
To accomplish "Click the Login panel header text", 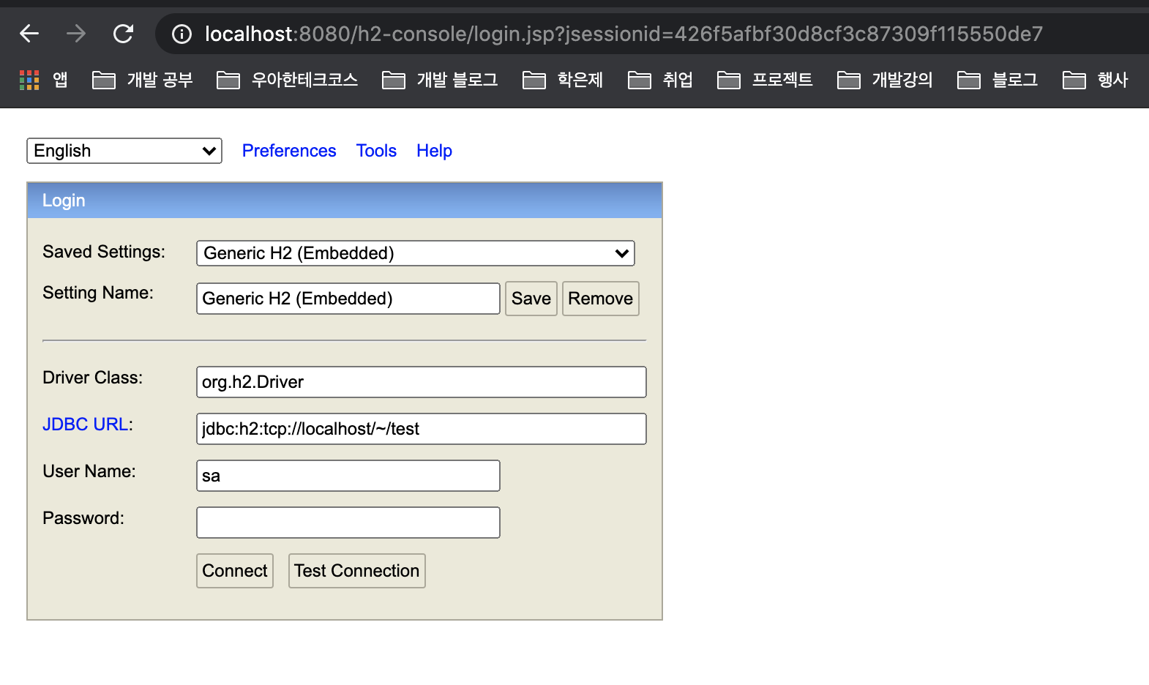I will tap(64, 201).
